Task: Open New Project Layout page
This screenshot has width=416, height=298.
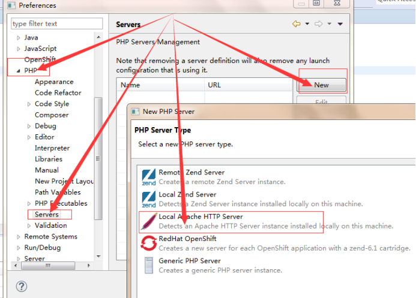Action: 64,181
